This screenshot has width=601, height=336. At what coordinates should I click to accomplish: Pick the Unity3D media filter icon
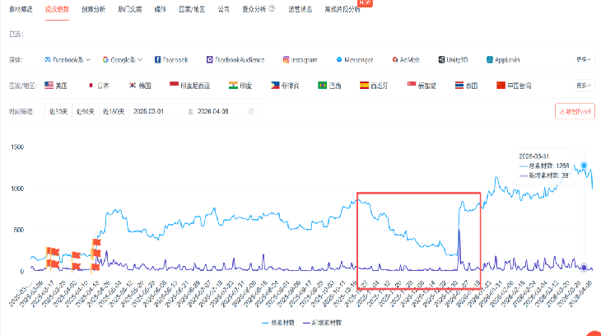coord(440,59)
